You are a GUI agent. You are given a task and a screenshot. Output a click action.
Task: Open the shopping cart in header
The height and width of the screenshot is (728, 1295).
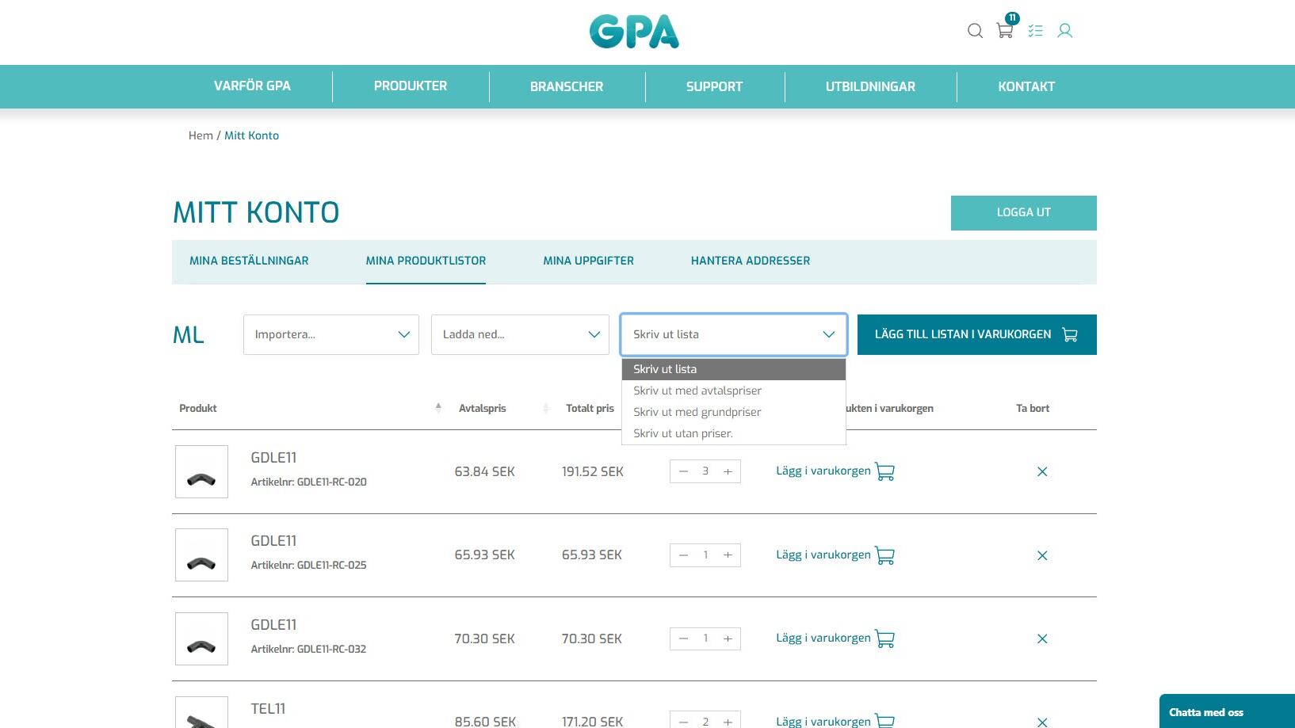pyautogui.click(x=1005, y=31)
